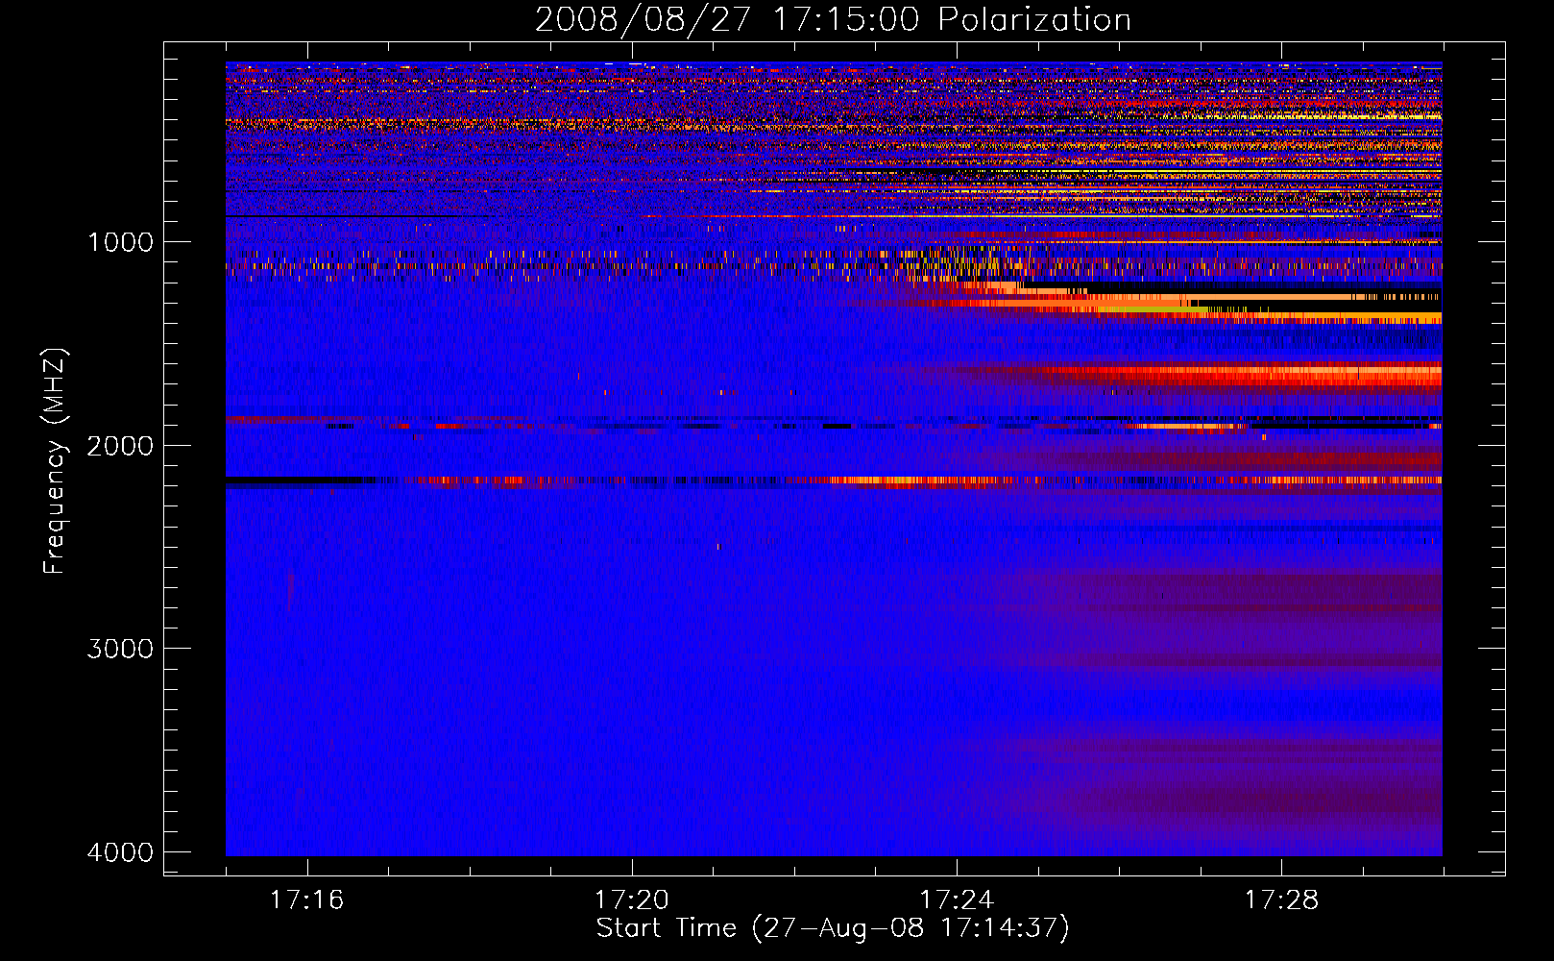Screen dimensions: 1554x961
Task: Click the 17:16 time tick label
Action: point(307,899)
